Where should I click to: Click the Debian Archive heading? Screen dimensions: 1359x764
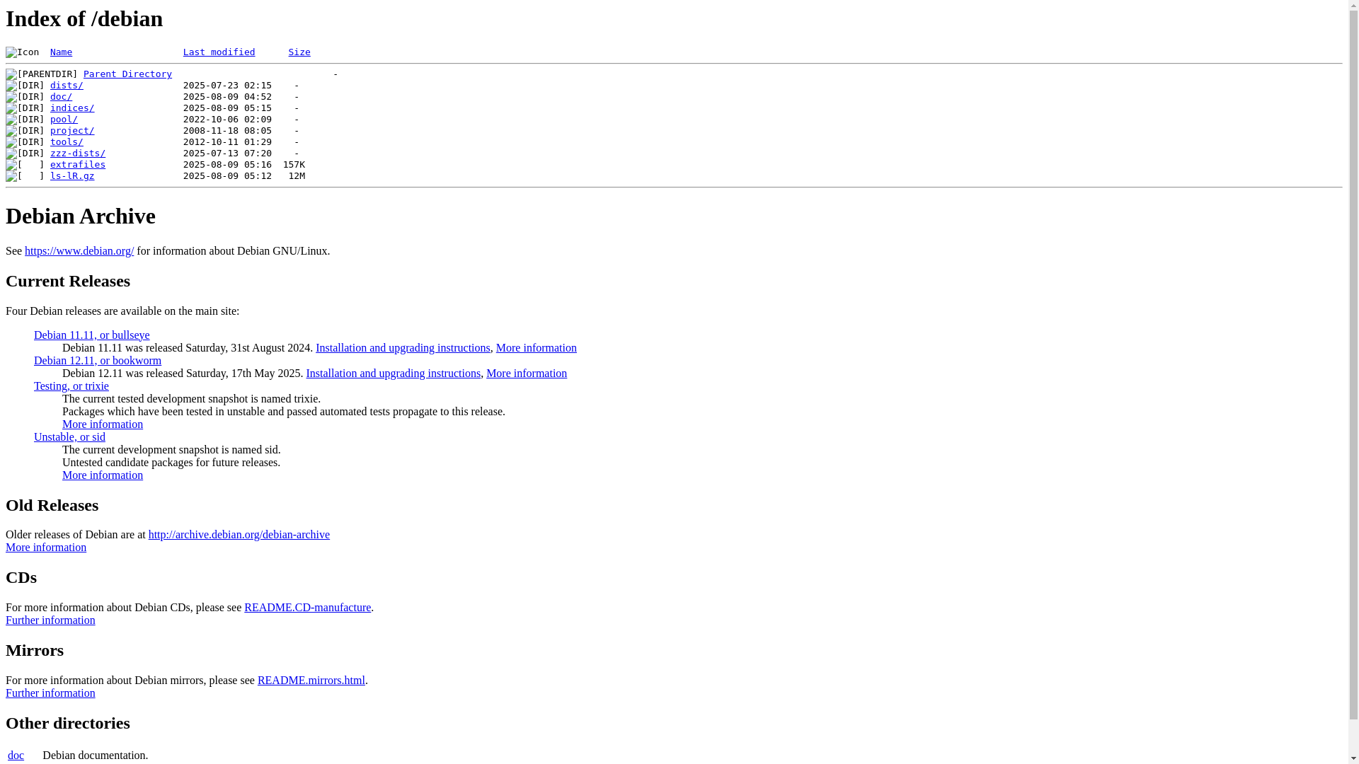[x=81, y=216]
